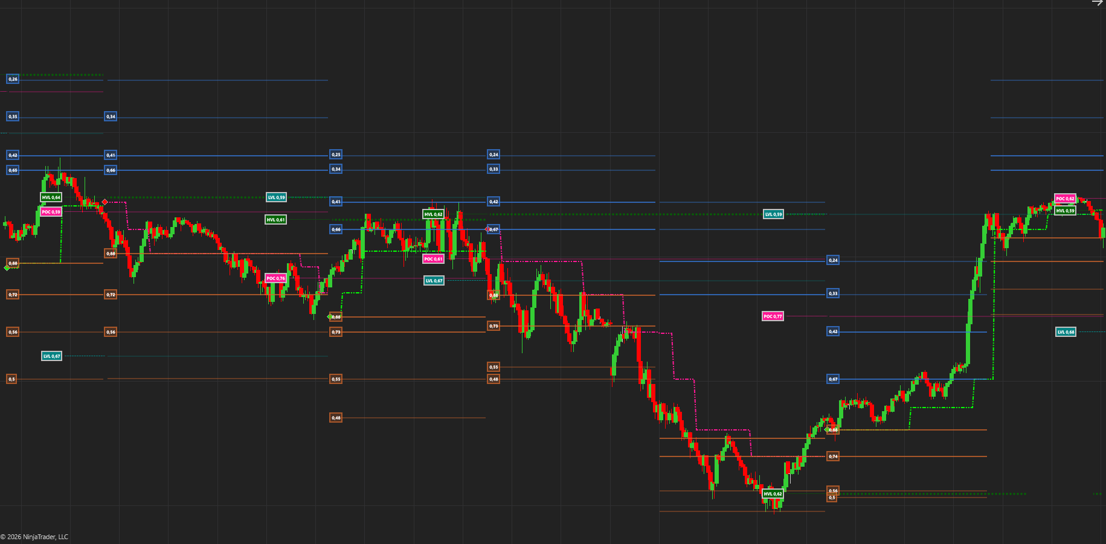
Task: Select the pink POC 0,76 label
Action: [275, 278]
